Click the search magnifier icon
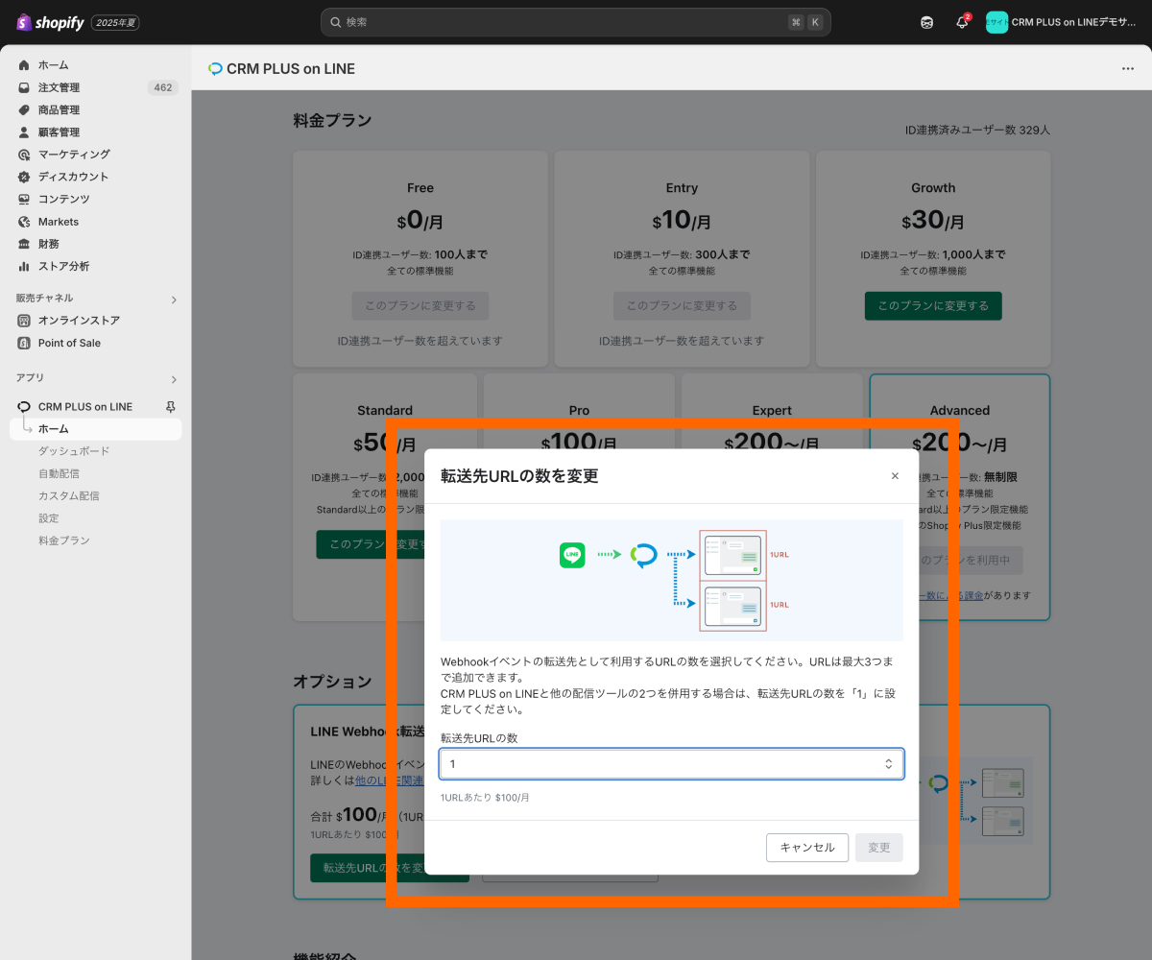Viewport: 1152px width, 960px height. (x=336, y=22)
